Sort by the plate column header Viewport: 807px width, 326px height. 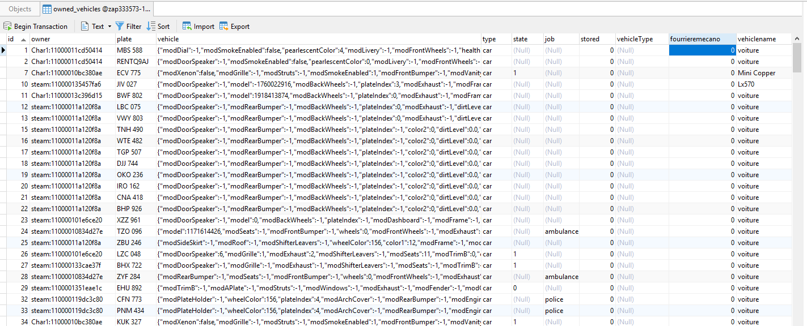(124, 39)
